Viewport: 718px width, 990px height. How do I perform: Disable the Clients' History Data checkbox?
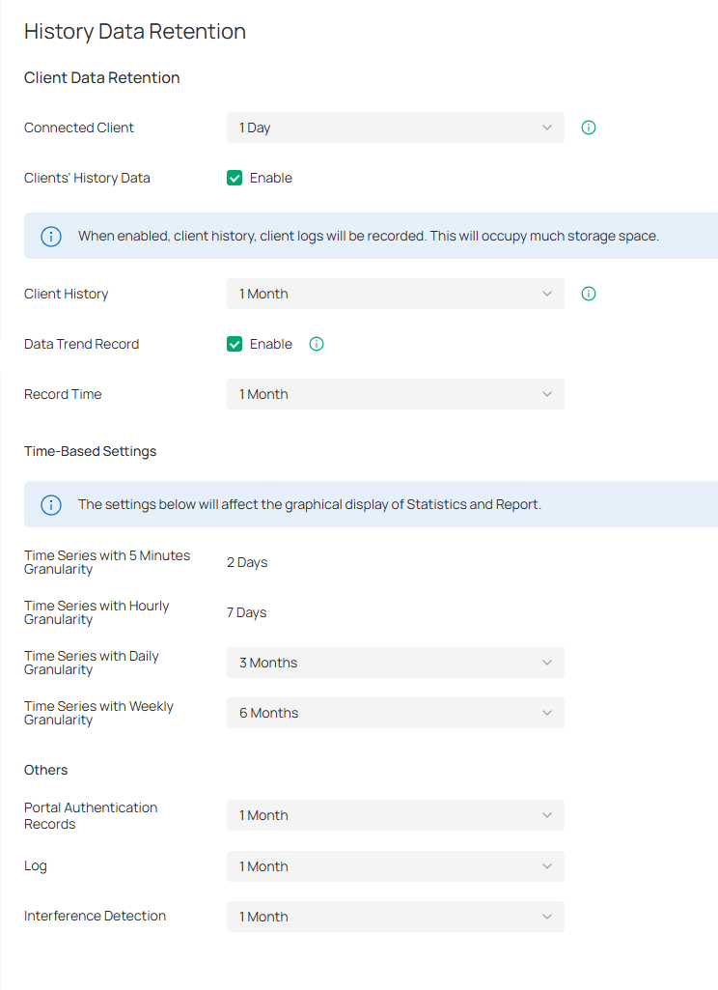[235, 178]
